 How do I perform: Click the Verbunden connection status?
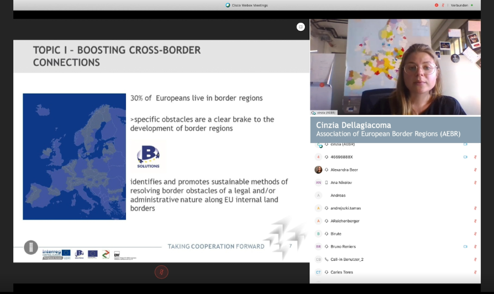point(459,5)
